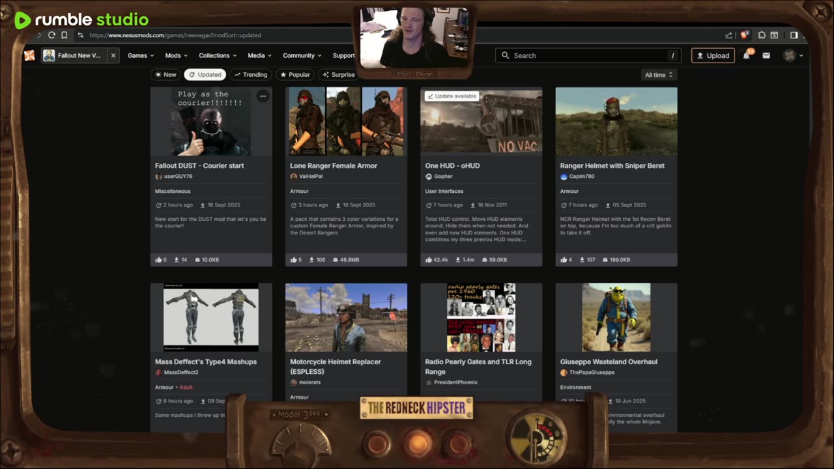834x469 pixels.
Task: Click the Update available badge on One HUD
Action: click(452, 96)
